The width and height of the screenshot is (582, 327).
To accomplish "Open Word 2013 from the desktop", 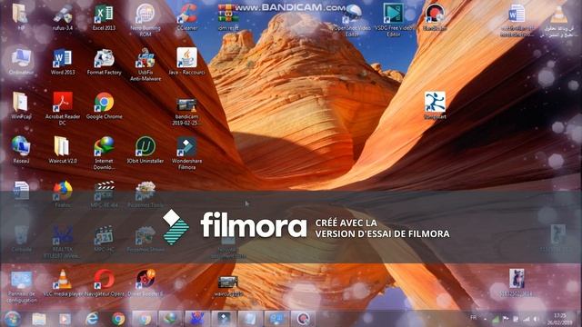I will (63, 61).
